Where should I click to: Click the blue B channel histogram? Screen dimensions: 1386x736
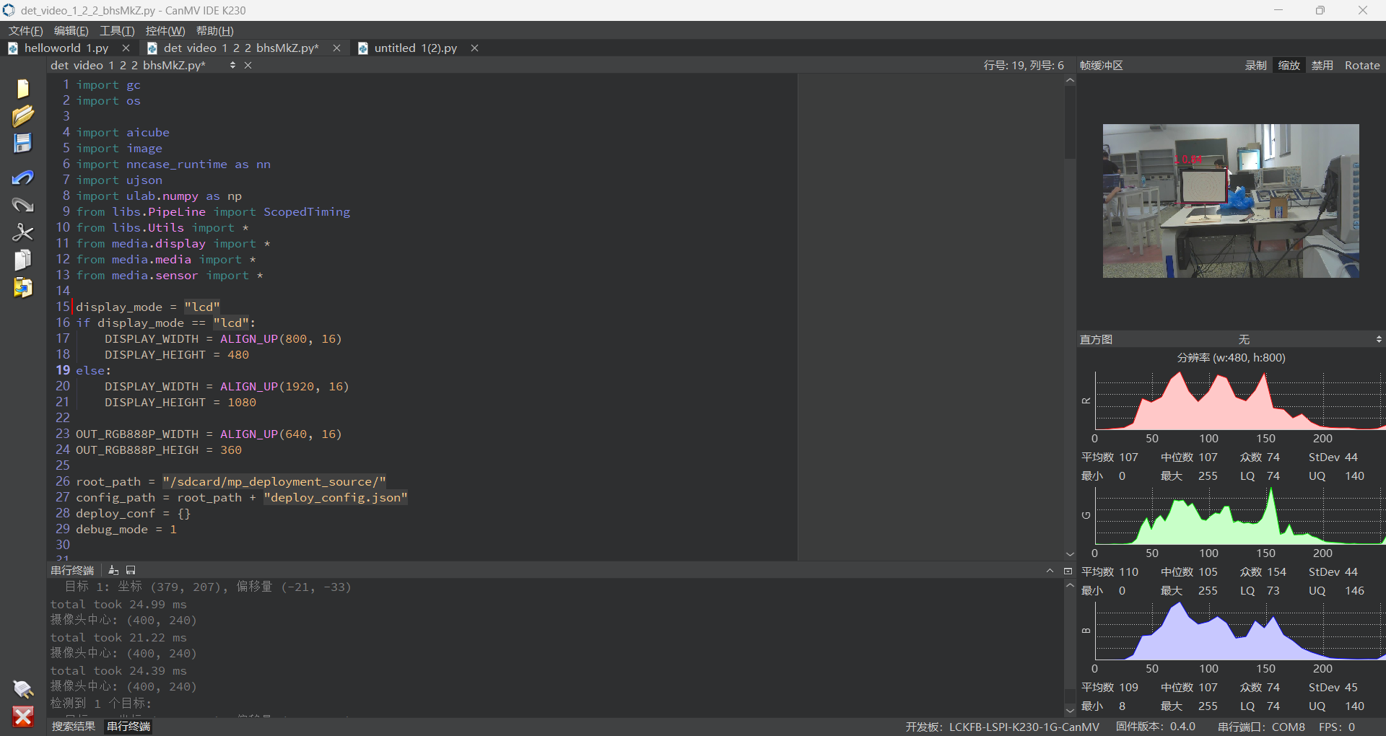click(x=1239, y=631)
